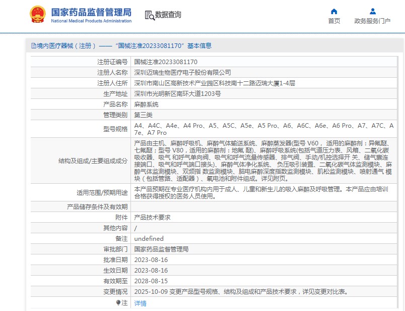Click the document icon before 境内医疗器械

[33, 45]
